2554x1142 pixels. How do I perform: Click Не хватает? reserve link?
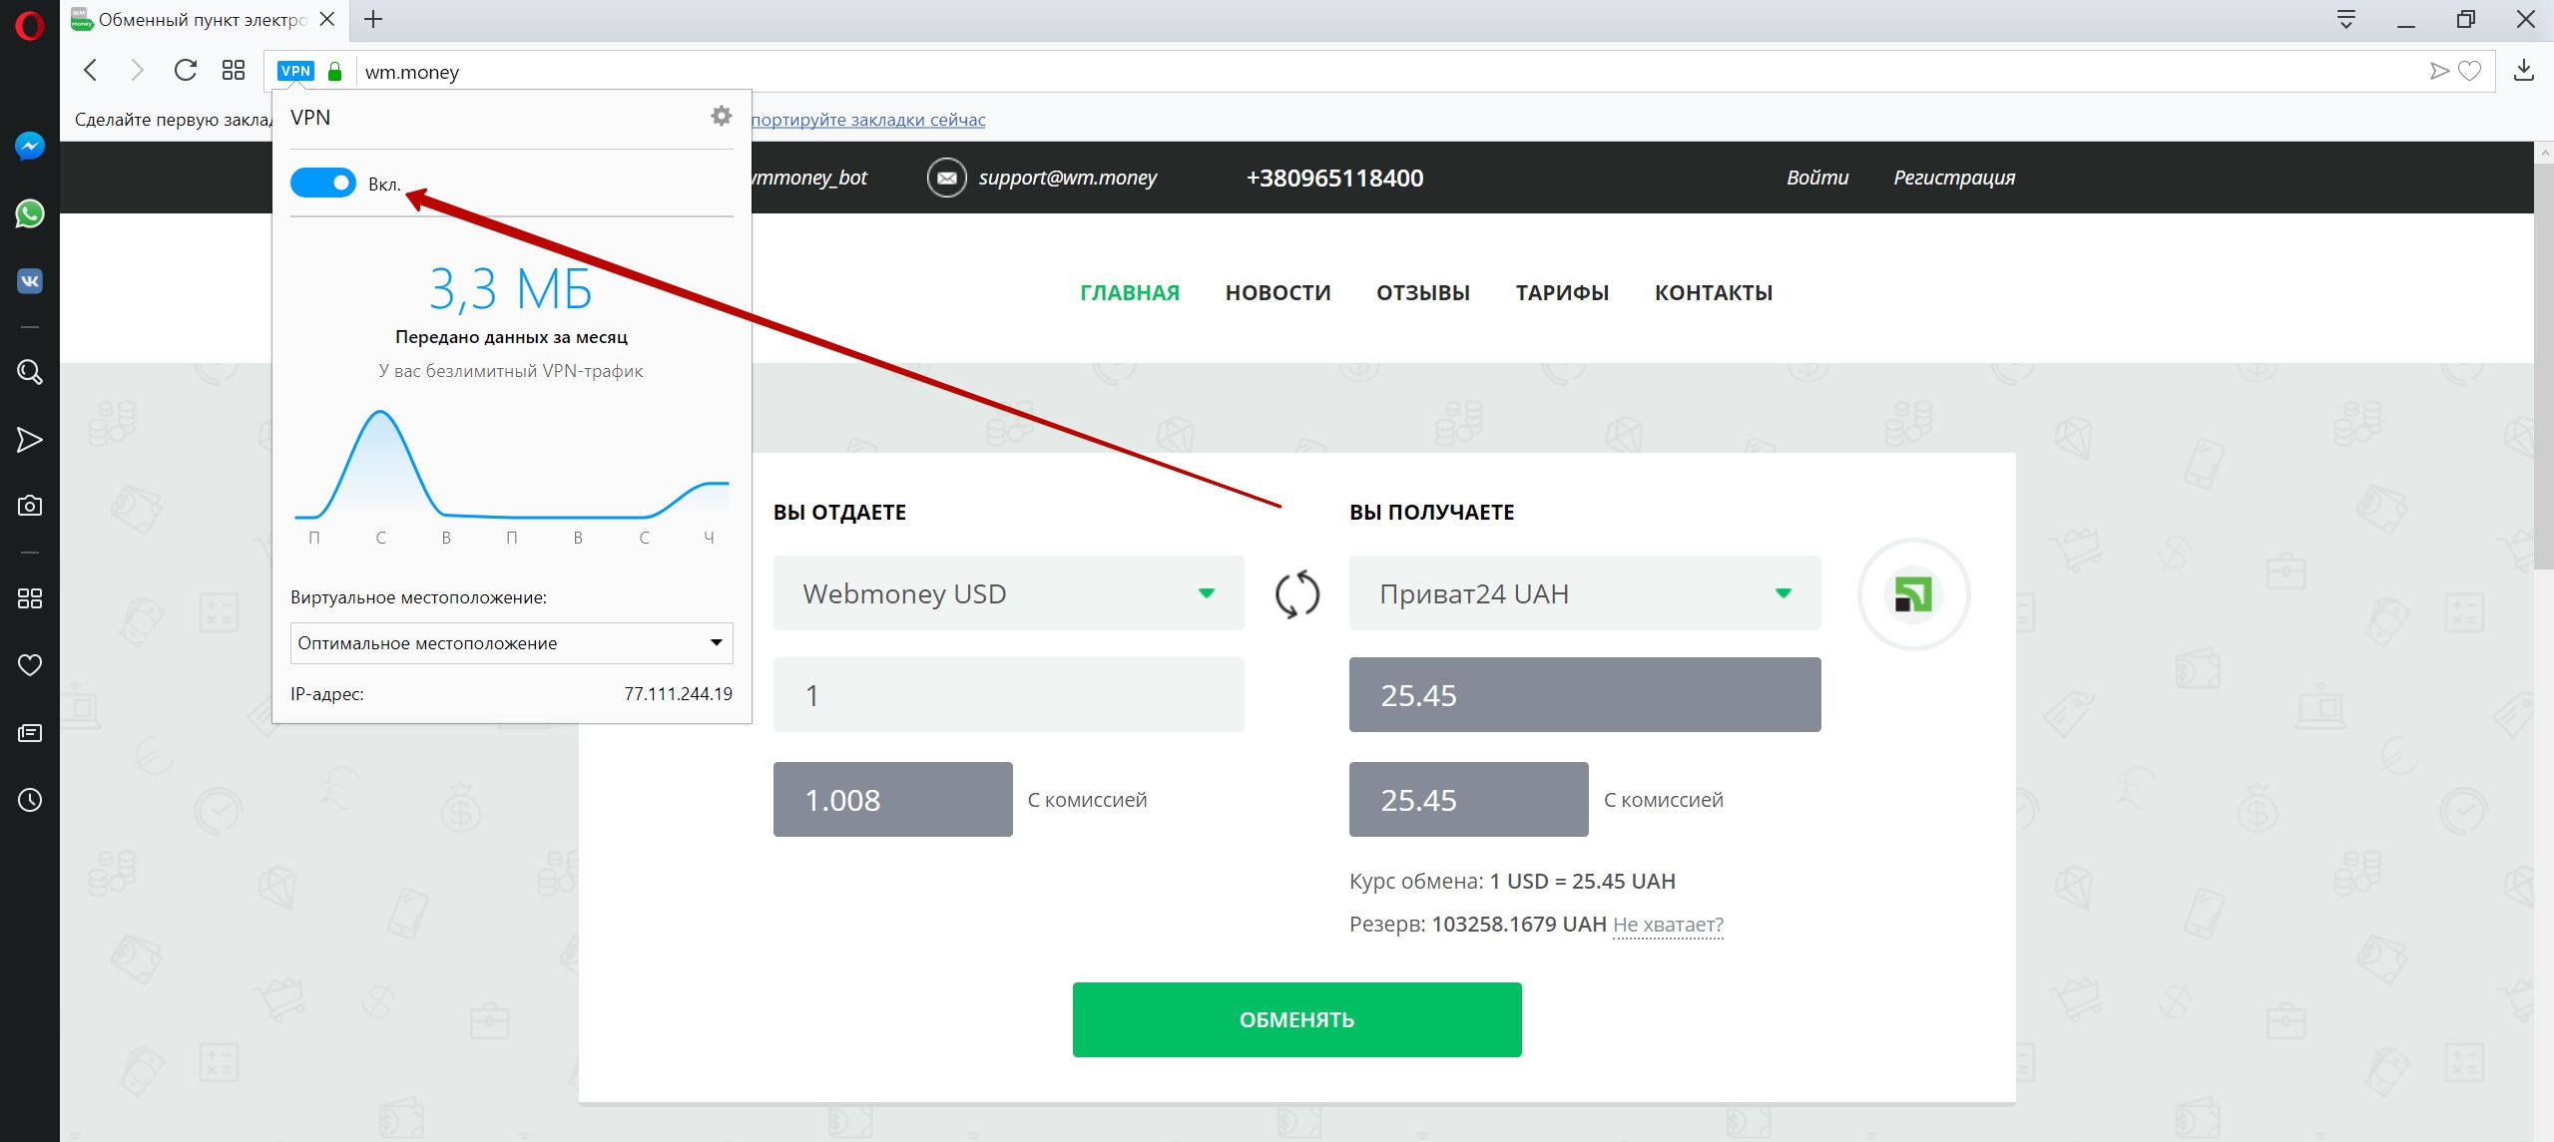(1668, 925)
